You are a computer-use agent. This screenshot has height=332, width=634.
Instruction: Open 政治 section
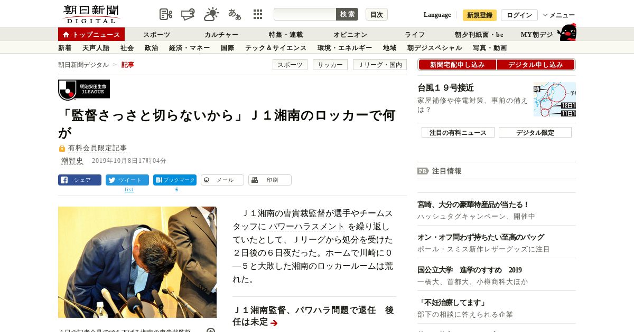152,47
